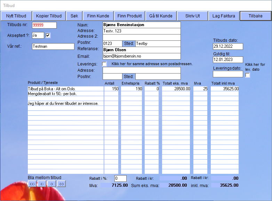Go to previous offer with <- arrow
272x201 pixels.
(x=42, y=184)
